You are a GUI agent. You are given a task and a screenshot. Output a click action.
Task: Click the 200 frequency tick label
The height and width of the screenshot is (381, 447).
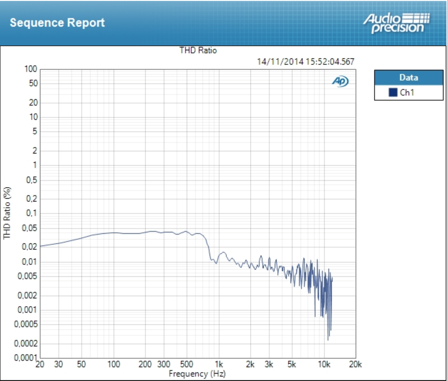pos(145,364)
